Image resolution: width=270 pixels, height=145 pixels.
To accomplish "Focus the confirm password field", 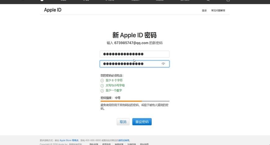I will tap(134, 64).
